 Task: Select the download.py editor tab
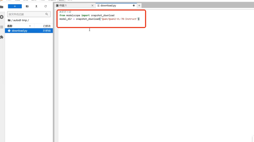tap(116, 6)
